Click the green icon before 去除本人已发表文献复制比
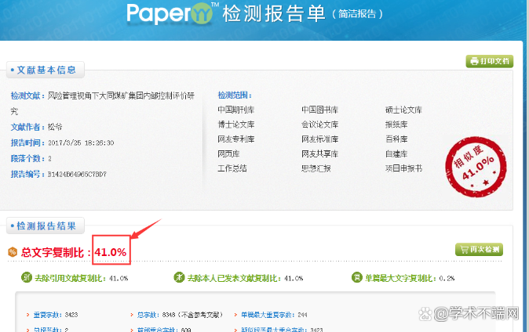Screen dimensions: 529x332 179,277
